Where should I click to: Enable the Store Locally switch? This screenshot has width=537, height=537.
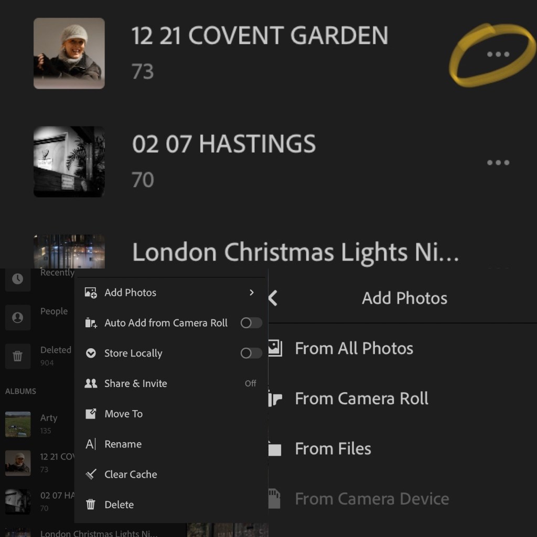coord(251,353)
